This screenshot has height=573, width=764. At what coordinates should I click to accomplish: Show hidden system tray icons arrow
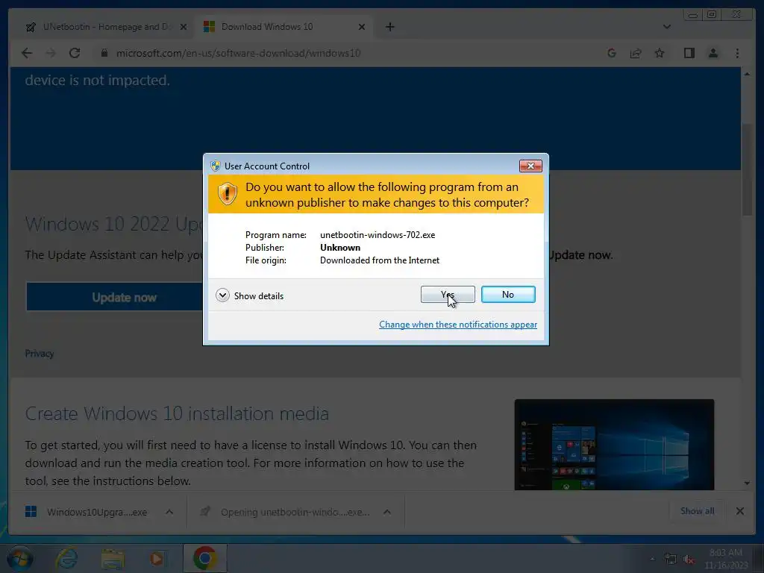tap(652, 559)
